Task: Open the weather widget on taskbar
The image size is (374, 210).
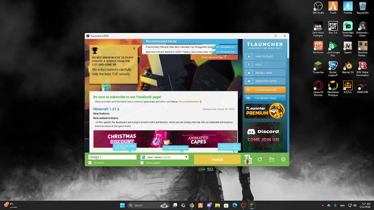Action: coord(11,205)
